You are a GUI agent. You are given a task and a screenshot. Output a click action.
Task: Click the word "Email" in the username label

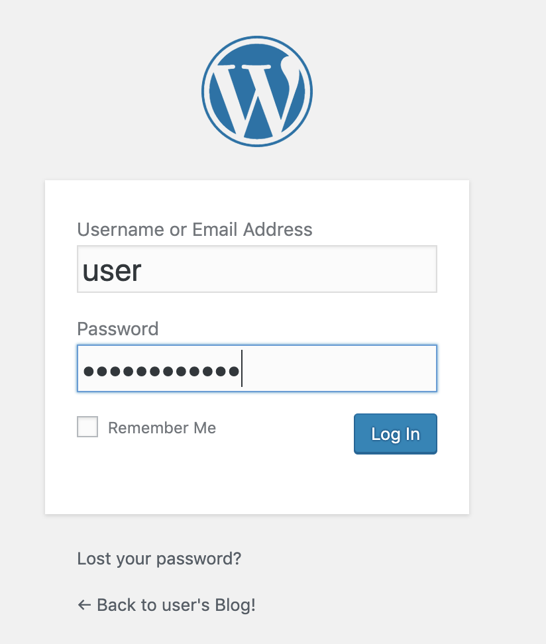point(215,230)
